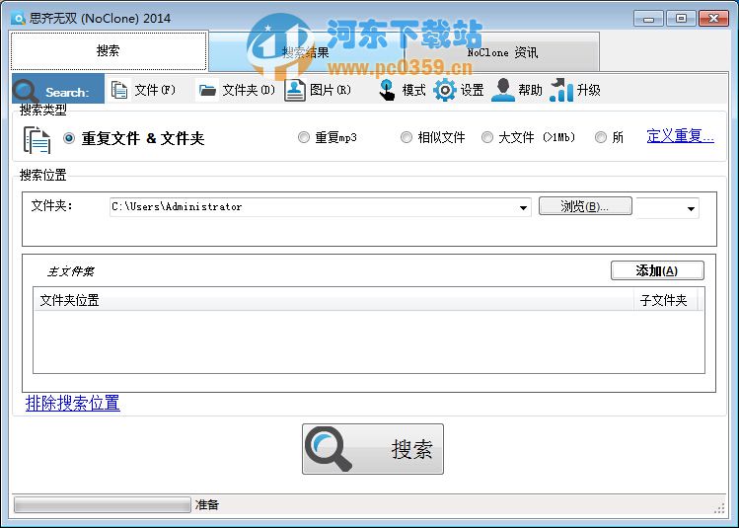
Task: Open the dropdown beside the 浏览 button
Action: 691,208
